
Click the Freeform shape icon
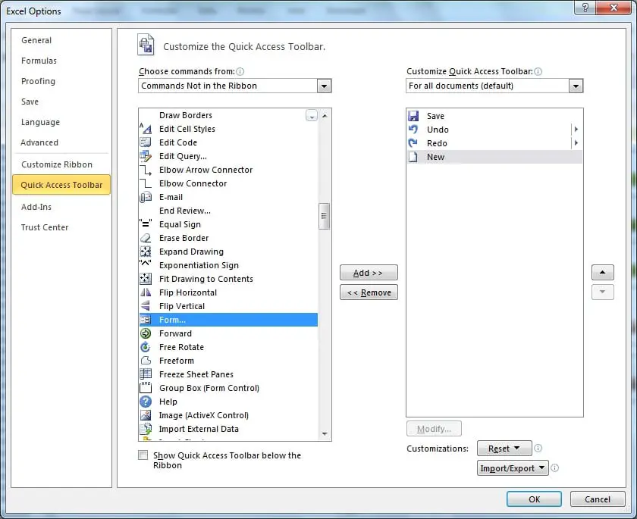pos(146,361)
